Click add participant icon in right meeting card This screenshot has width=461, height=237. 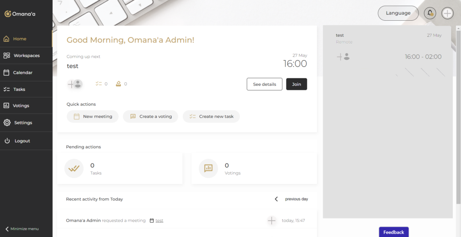click(x=343, y=57)
